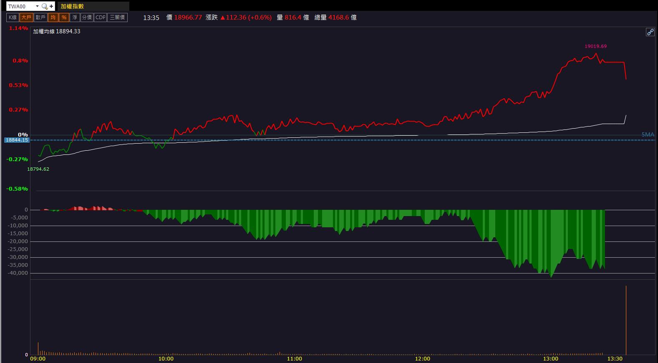The image size is (658, 363).
Task: Open the TWA00 symbol dropdown arrow
Action: click(x=37, y=7)
